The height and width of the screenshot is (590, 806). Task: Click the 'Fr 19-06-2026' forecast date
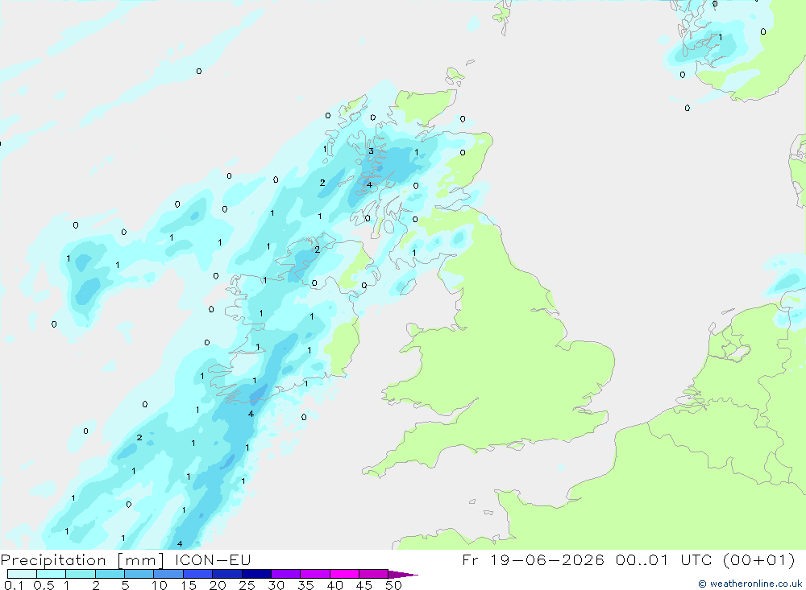[x=533, y=559]
